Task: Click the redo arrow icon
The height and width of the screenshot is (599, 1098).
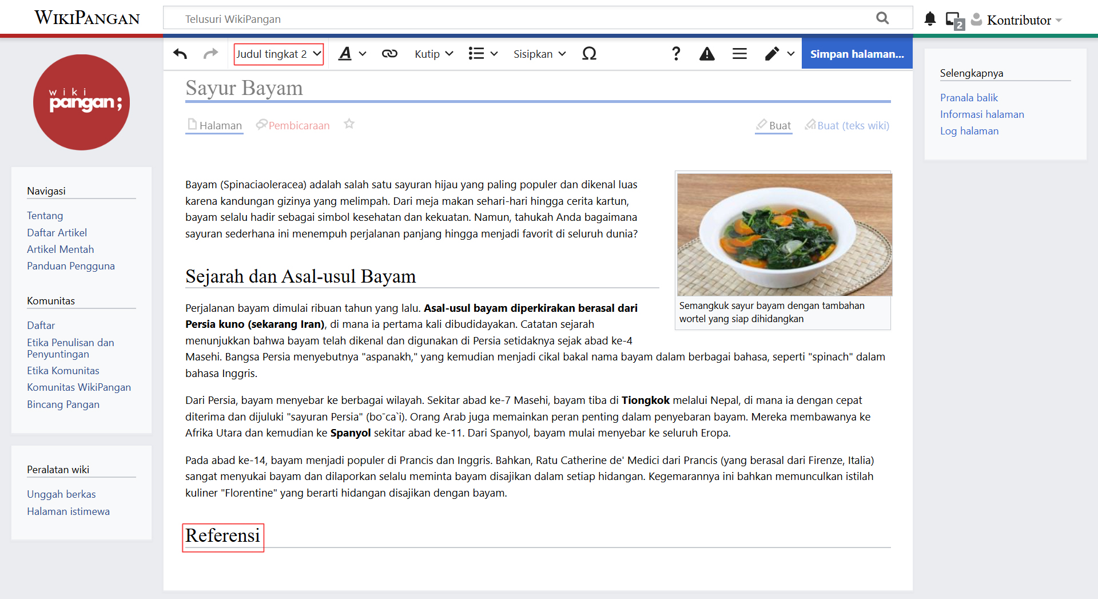Action: click(x=210, y=54)
